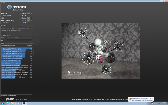Click the Windows Update shield icon in the balloon
This screenshot has height=105, width=168.
point(130,99)
